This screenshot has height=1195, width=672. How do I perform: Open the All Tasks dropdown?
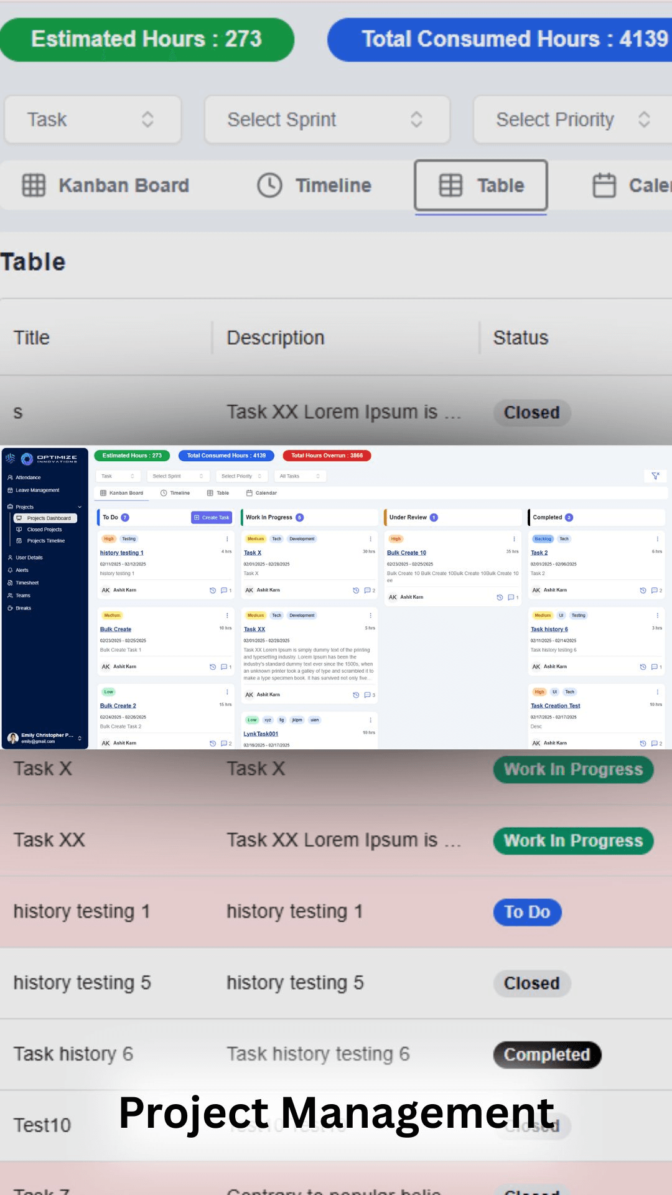300,476
